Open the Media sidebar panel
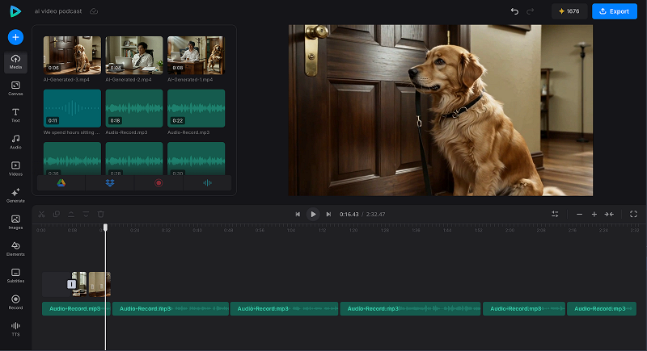This screenshot has height=351, width=647. click(15, 62)
